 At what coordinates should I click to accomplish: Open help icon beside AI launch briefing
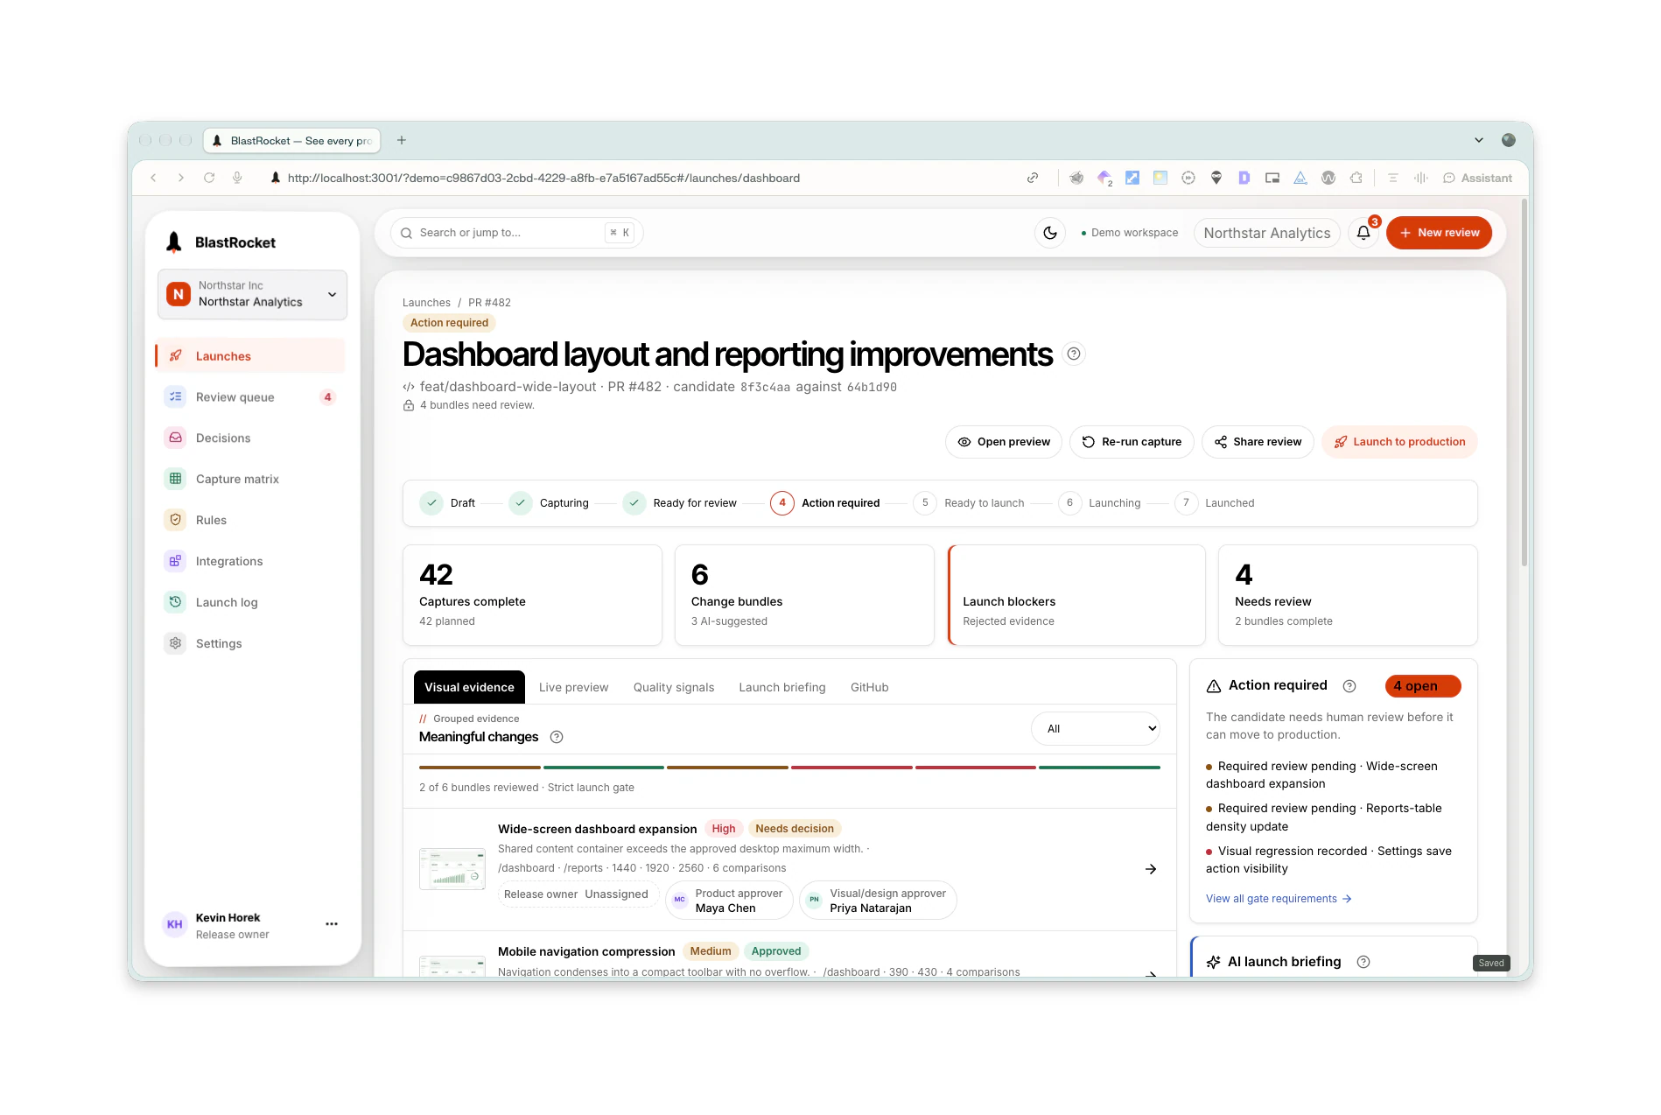pos(1363,962)
